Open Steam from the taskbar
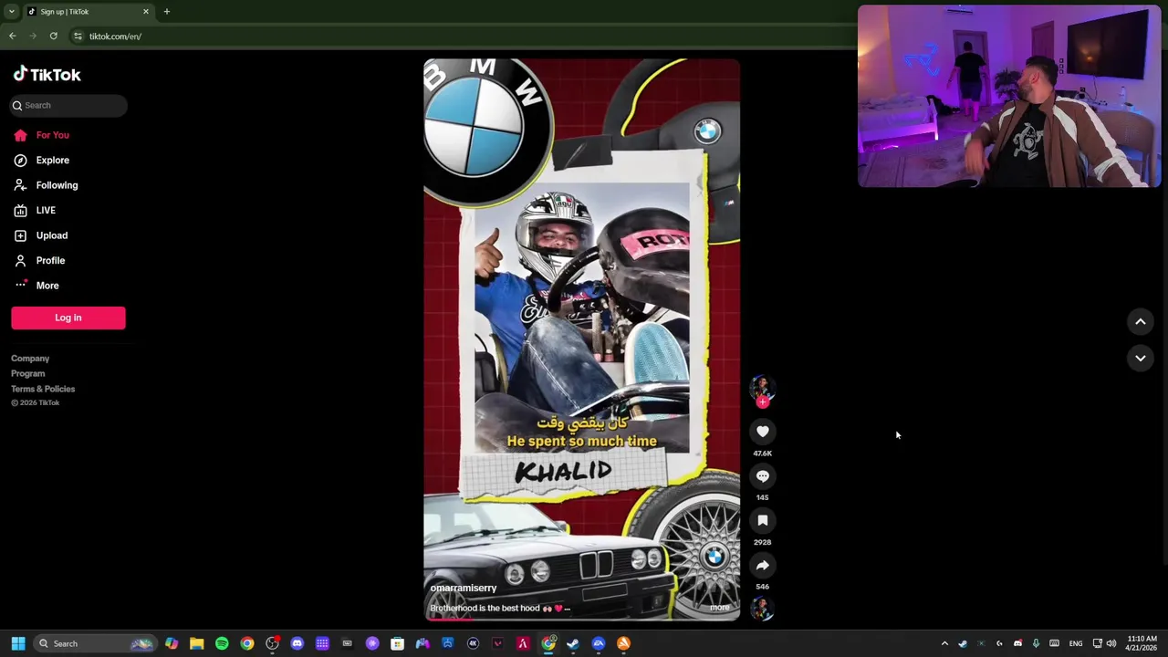The height and width of the screenshot is (657, 1168). click(573, 644)
